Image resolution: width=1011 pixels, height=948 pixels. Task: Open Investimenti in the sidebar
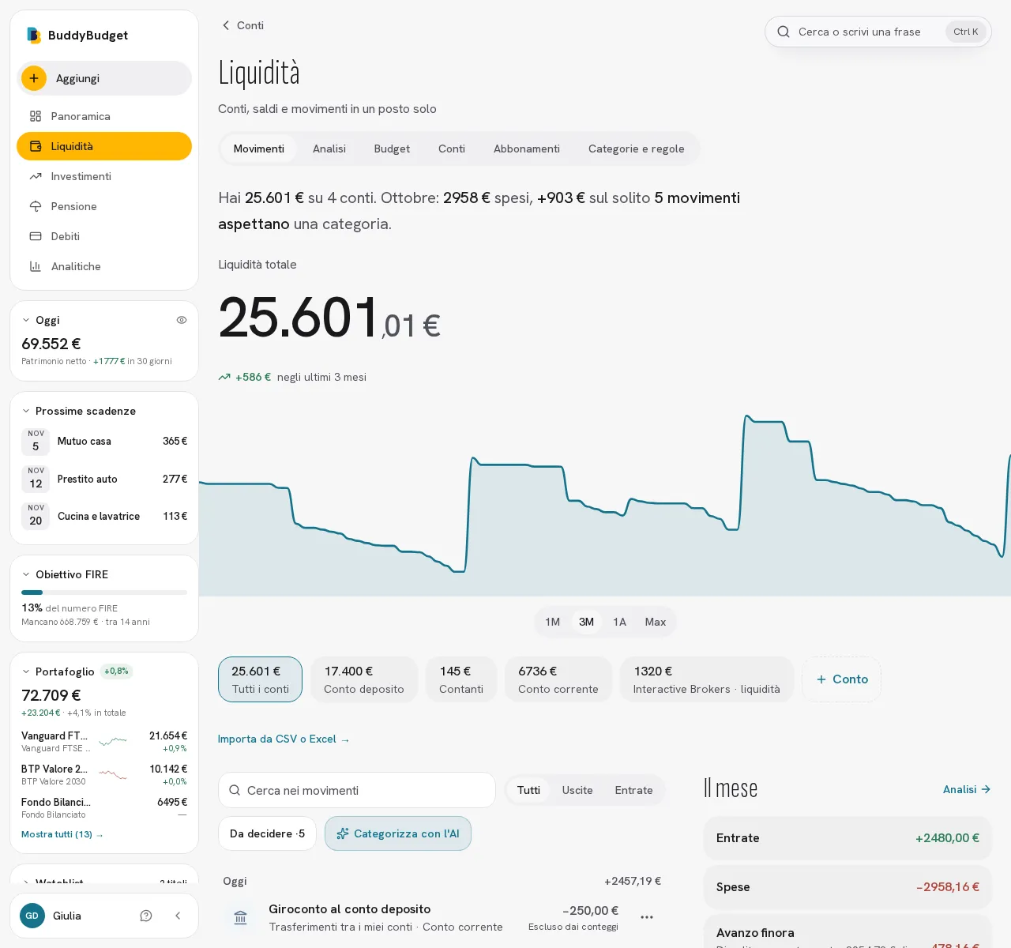(104, 176)
